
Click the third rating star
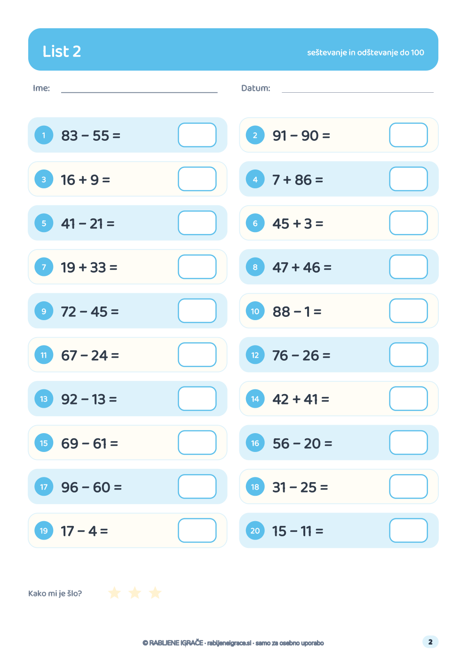click(x=155, y=593)
